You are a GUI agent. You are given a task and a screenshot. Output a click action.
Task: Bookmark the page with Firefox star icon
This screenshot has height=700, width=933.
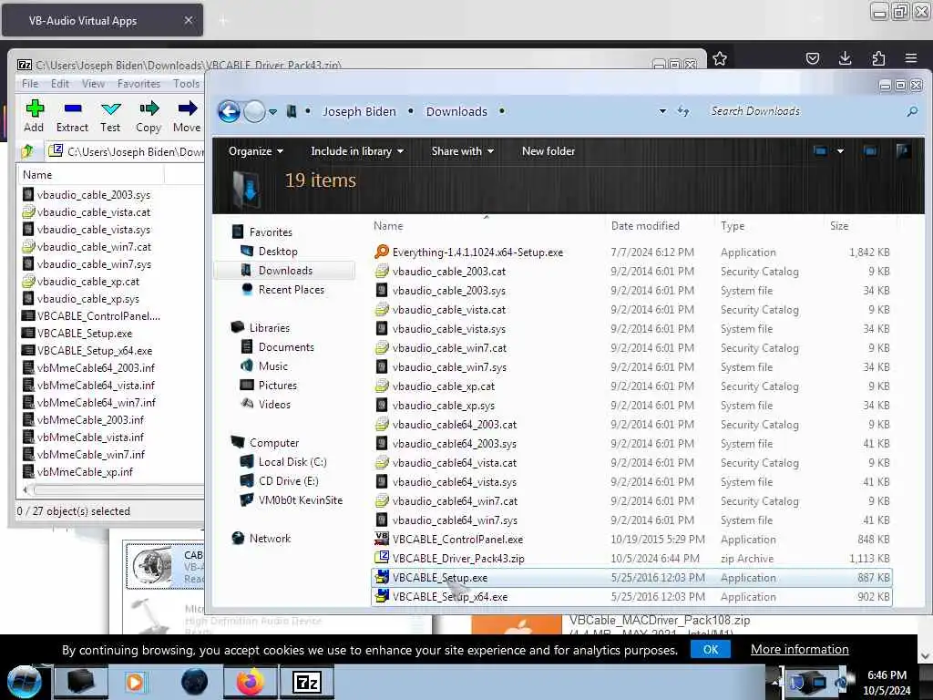[x=720, y=58]
